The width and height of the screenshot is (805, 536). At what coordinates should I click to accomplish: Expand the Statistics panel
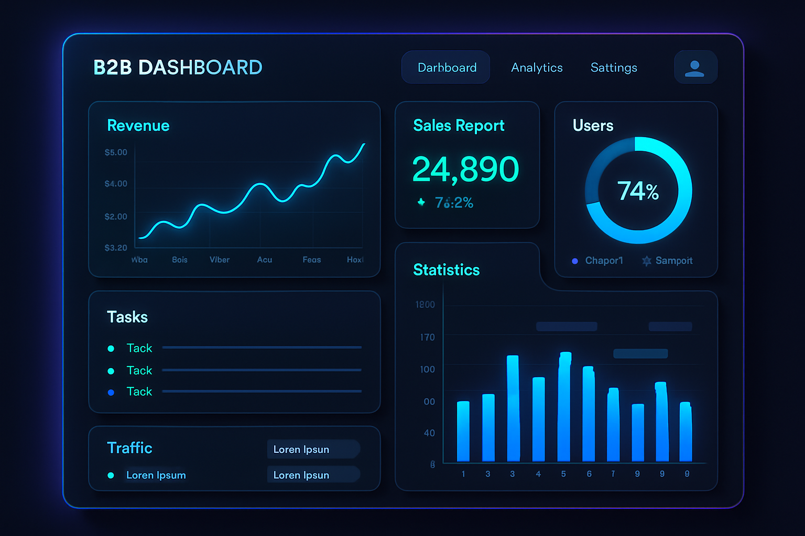tap(446, 270)
